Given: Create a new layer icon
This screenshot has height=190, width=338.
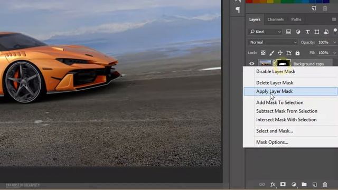Looking at the screenshot, I should (x=315, y=184).
